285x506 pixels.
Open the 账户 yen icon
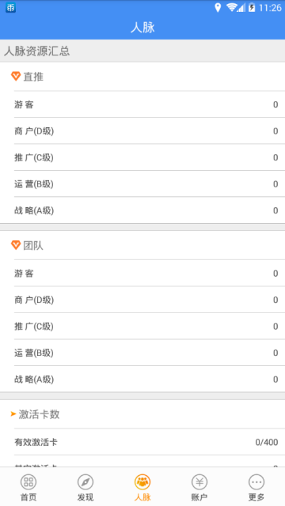[199, 482]
